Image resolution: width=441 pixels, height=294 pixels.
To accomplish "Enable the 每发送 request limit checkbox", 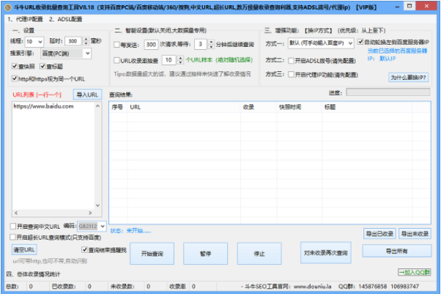I will [116, 45].
